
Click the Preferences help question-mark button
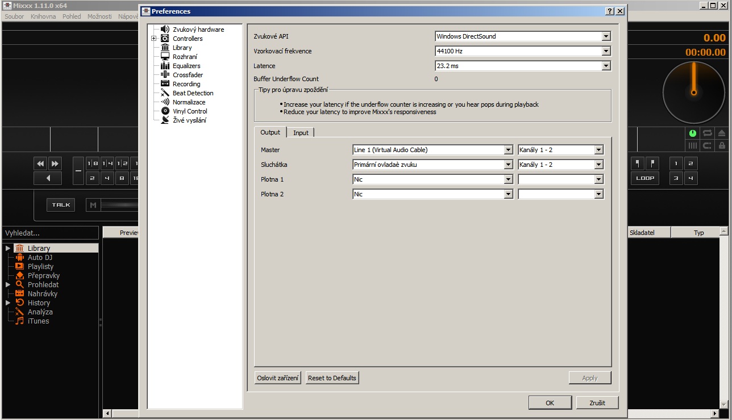point(610,11)
